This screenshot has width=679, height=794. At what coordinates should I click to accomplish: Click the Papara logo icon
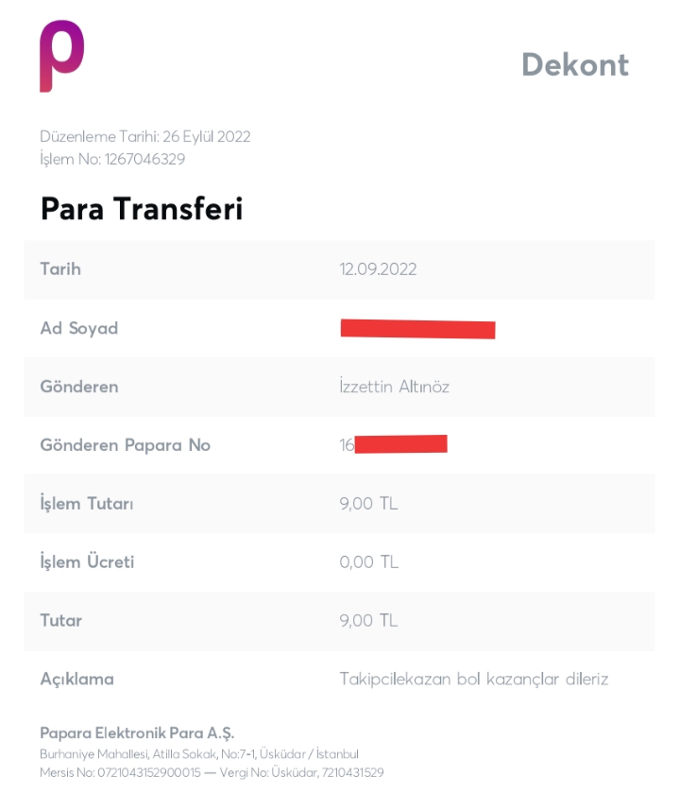61,56
